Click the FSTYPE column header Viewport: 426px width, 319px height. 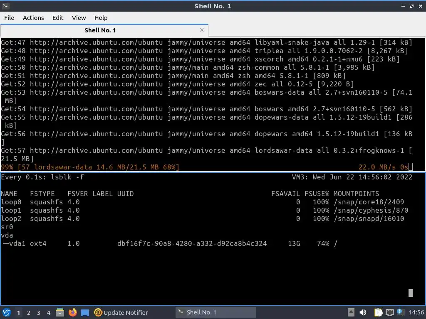42,194
